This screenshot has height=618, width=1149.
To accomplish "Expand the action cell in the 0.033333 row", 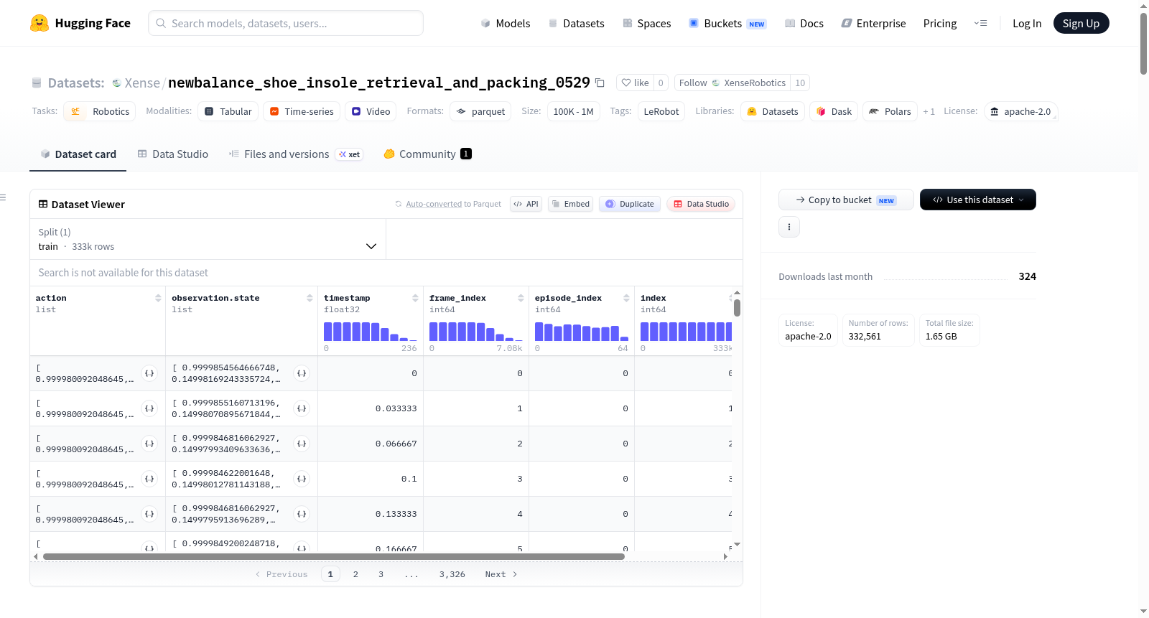I will tap(149, 408).
